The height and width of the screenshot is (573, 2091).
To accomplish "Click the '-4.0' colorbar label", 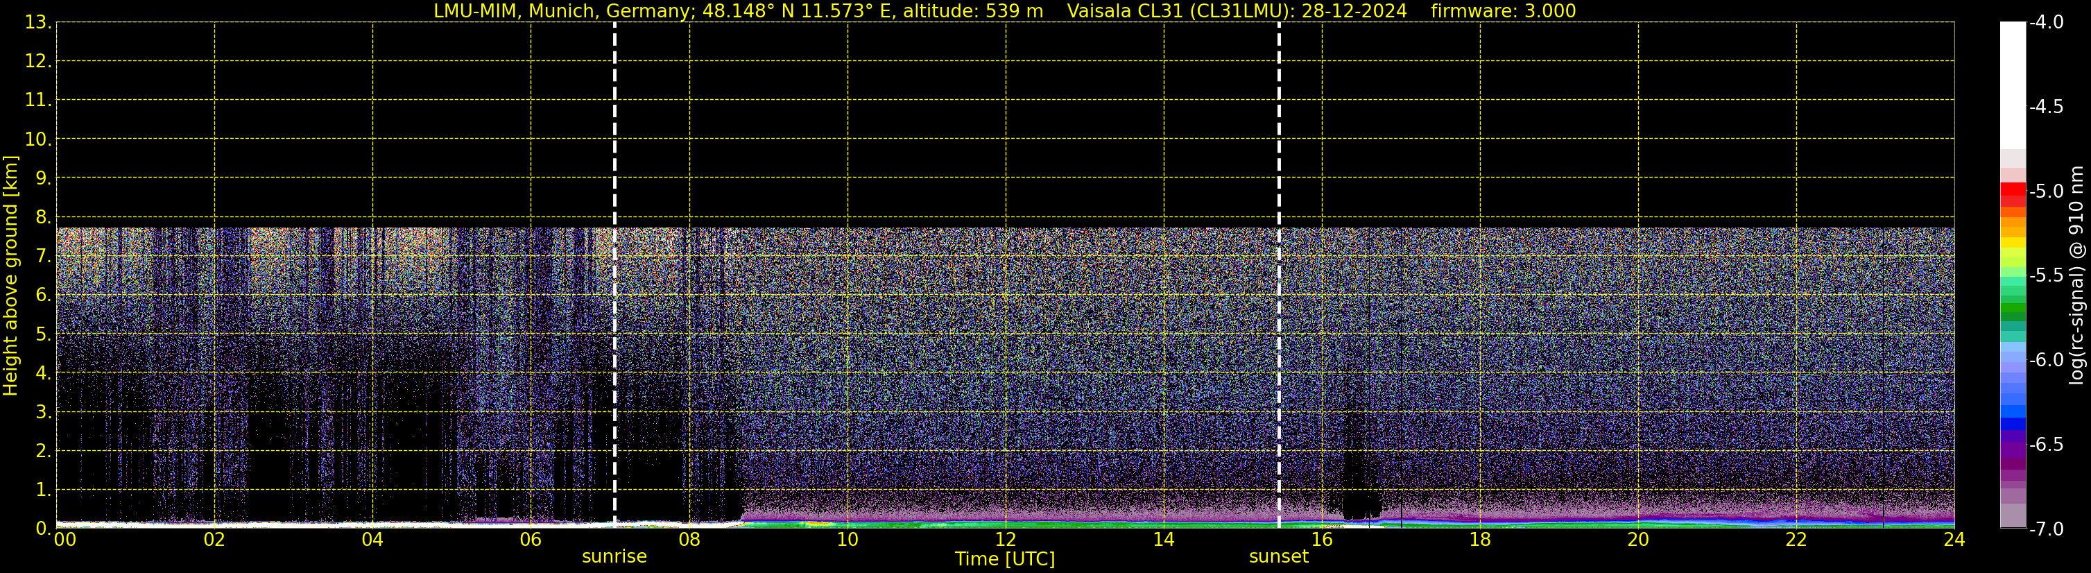I will coord(2047,22).
